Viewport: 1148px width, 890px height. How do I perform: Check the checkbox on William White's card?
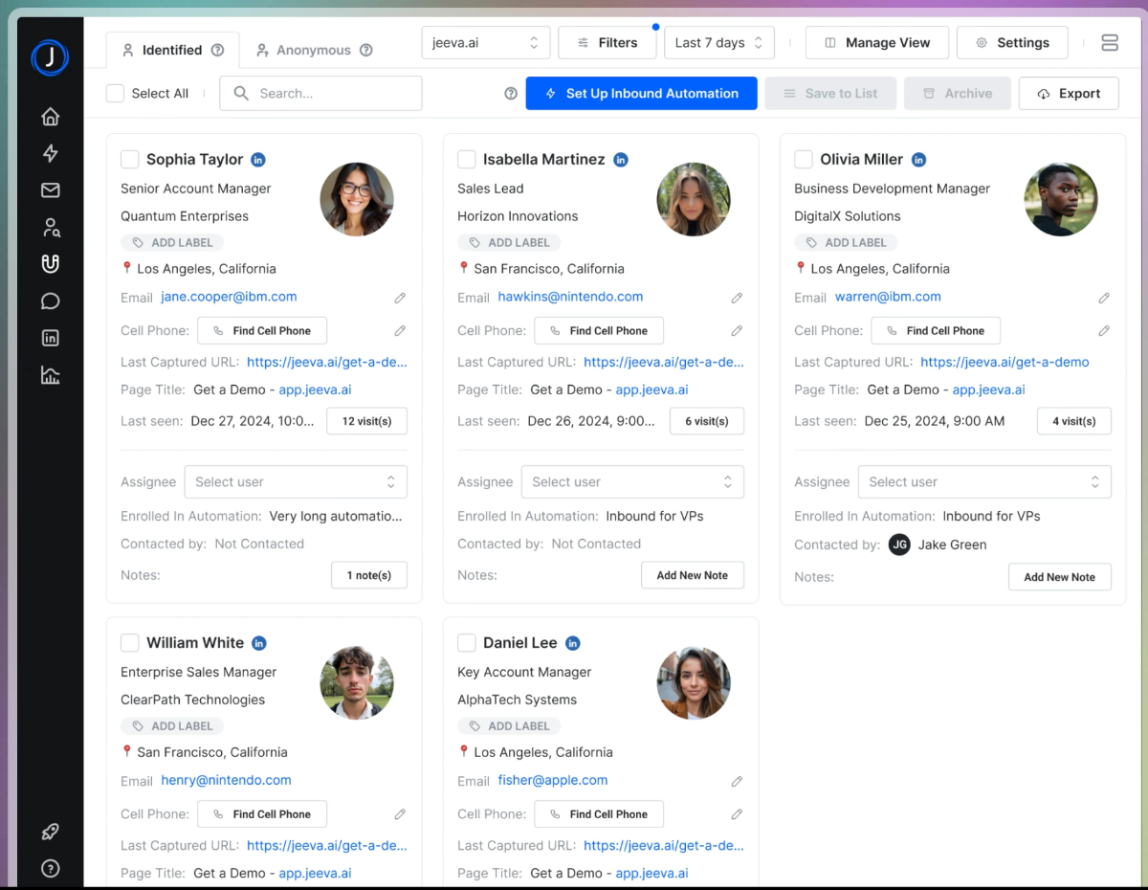(130, 642)
